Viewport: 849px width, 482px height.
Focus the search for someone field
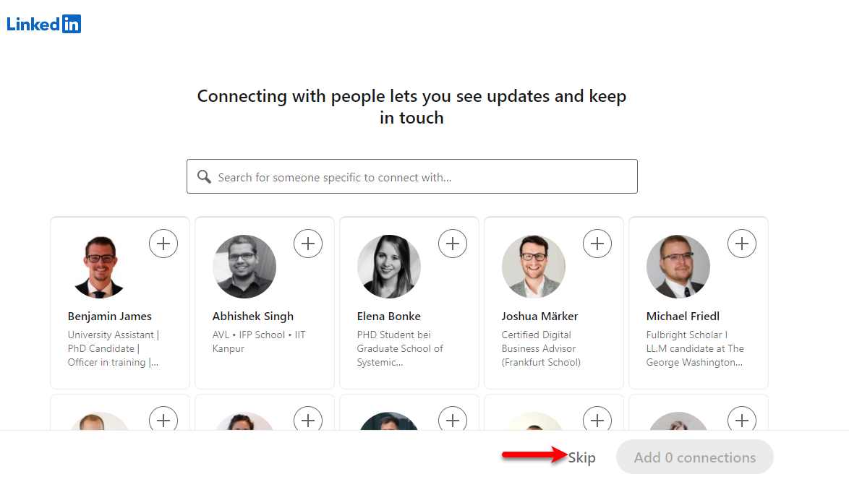[x=412, y=176]
